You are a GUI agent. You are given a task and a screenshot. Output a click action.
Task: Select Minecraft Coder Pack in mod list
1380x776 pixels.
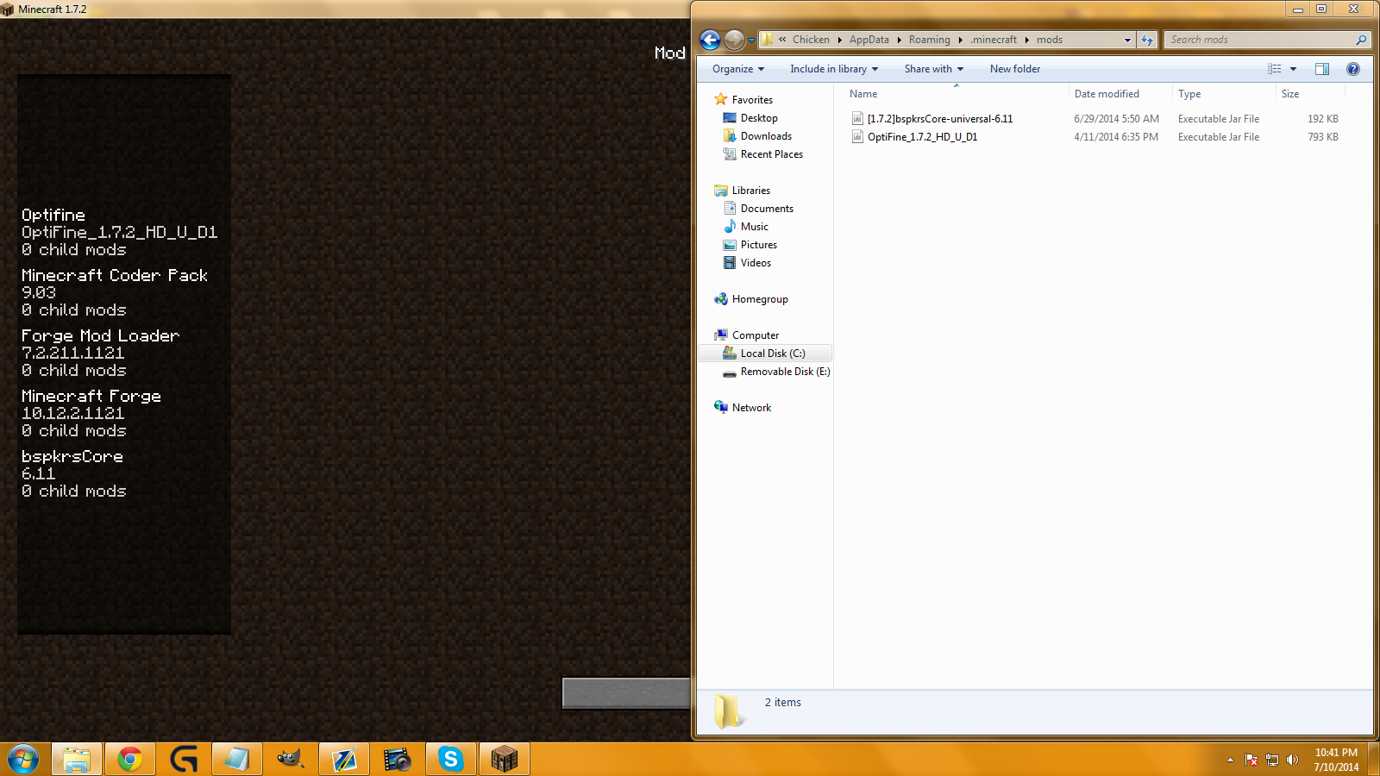pyautogui.click(x=123, y=293)
